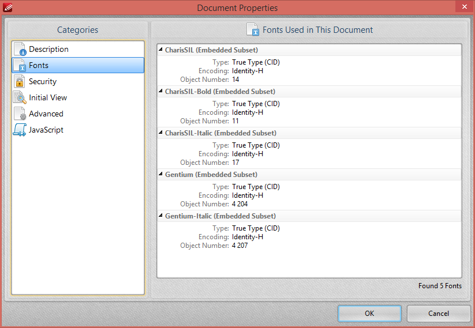
Task: Click the Categories panel heading
Action: (x=77, y=29)
